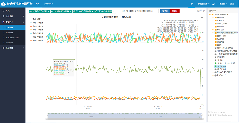Switch to 大屏可视化 tab
239x123 pixels.
coord(49,4)
